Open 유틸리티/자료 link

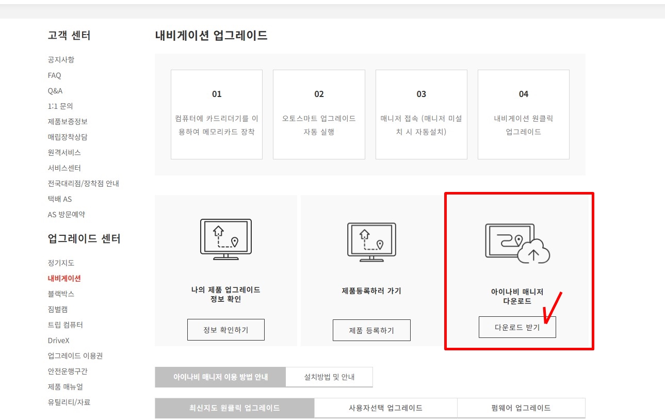(x=69, y=402)
